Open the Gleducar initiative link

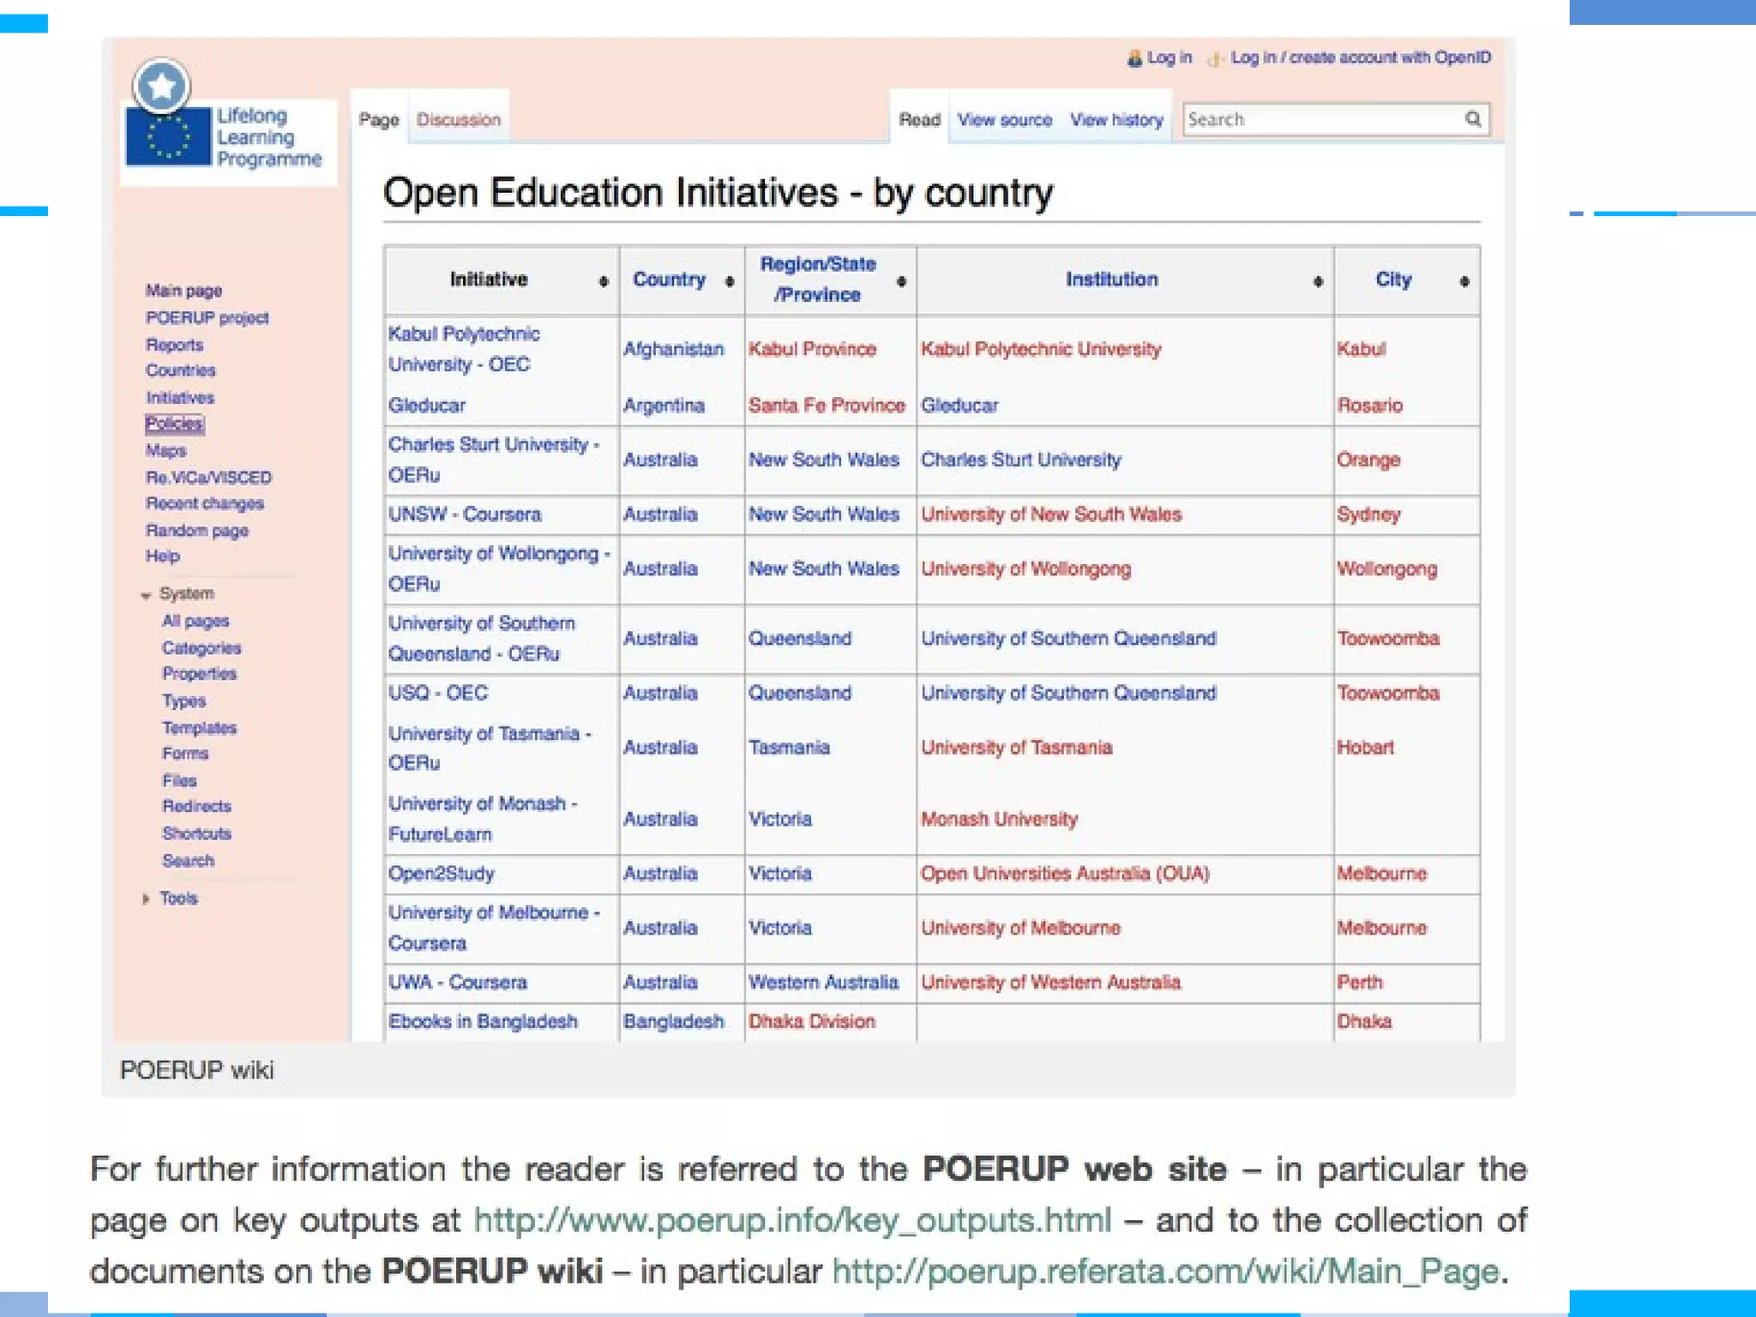click(x=426, y=406)
